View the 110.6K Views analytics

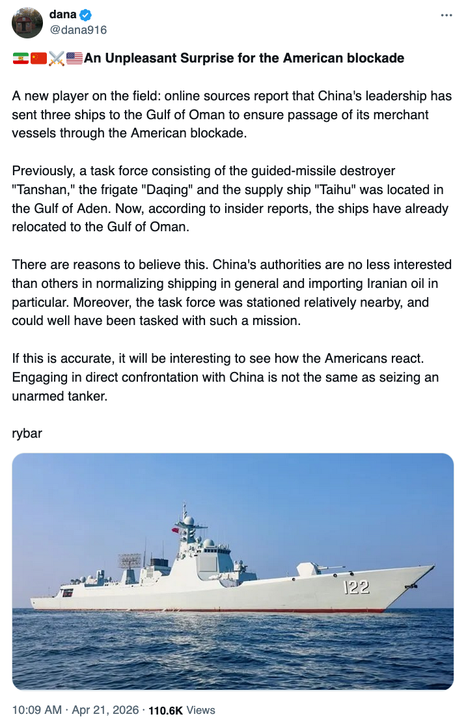point(182,710)
